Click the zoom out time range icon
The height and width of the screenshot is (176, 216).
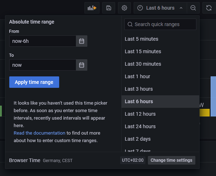point(193,8)
